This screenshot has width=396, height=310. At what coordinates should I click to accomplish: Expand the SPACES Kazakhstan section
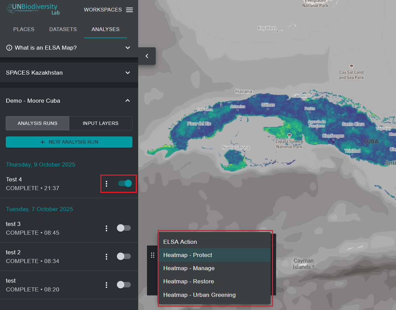click(128, 73)
